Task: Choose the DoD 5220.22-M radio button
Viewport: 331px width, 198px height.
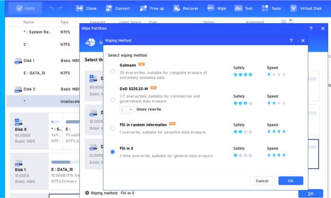Action: click(113, 99)
